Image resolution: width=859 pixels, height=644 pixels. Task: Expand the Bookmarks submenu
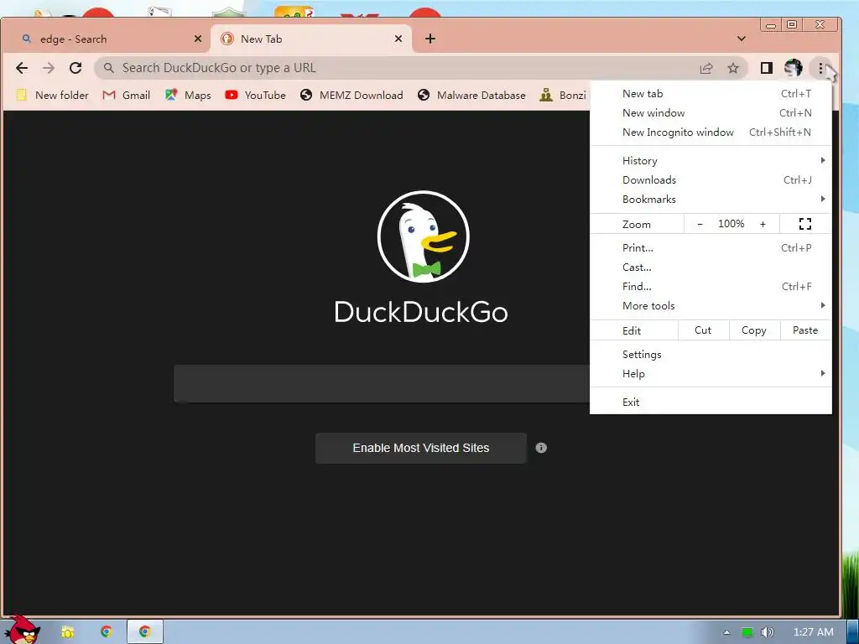(x=711, y=199)
